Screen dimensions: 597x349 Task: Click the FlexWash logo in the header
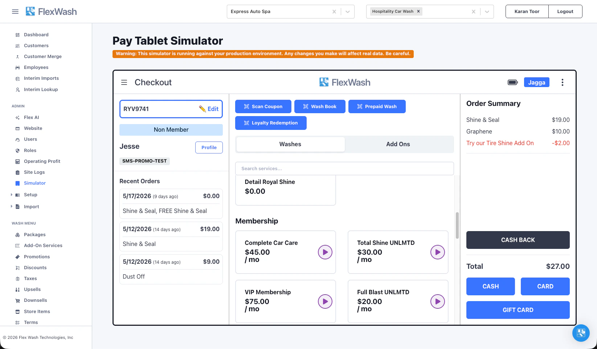(x=51, y=12)
